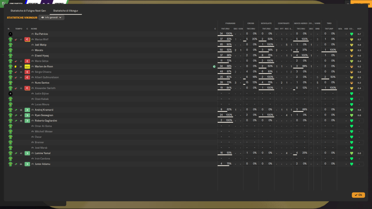Open Ryan Sessegnon's player profile
The image size is (372, 209).
[44, 115]
